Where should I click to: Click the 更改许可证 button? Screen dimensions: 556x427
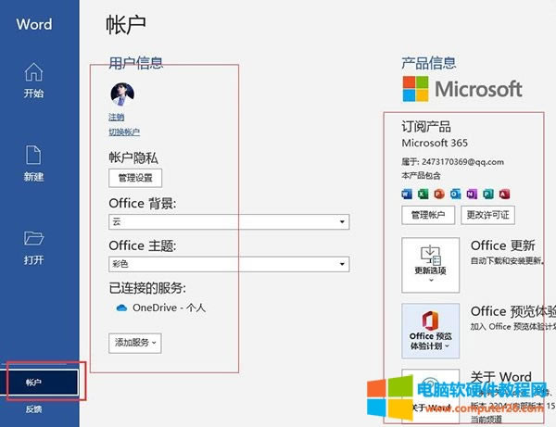pos(487,216)
